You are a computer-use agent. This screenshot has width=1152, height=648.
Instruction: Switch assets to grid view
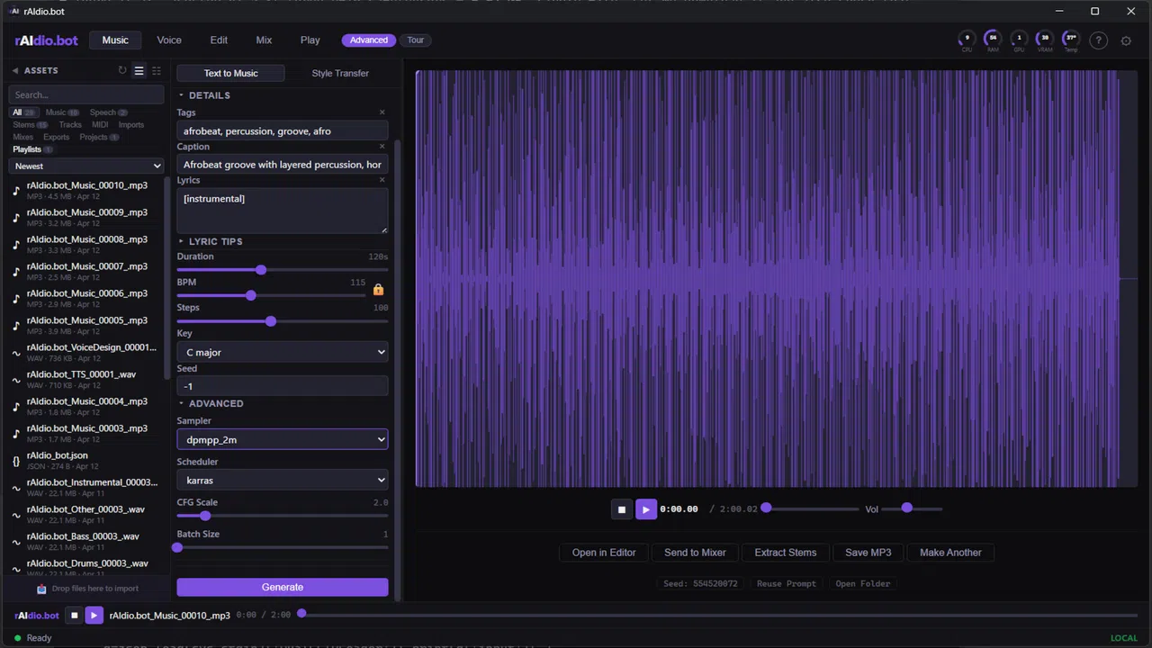click(157, 70)
